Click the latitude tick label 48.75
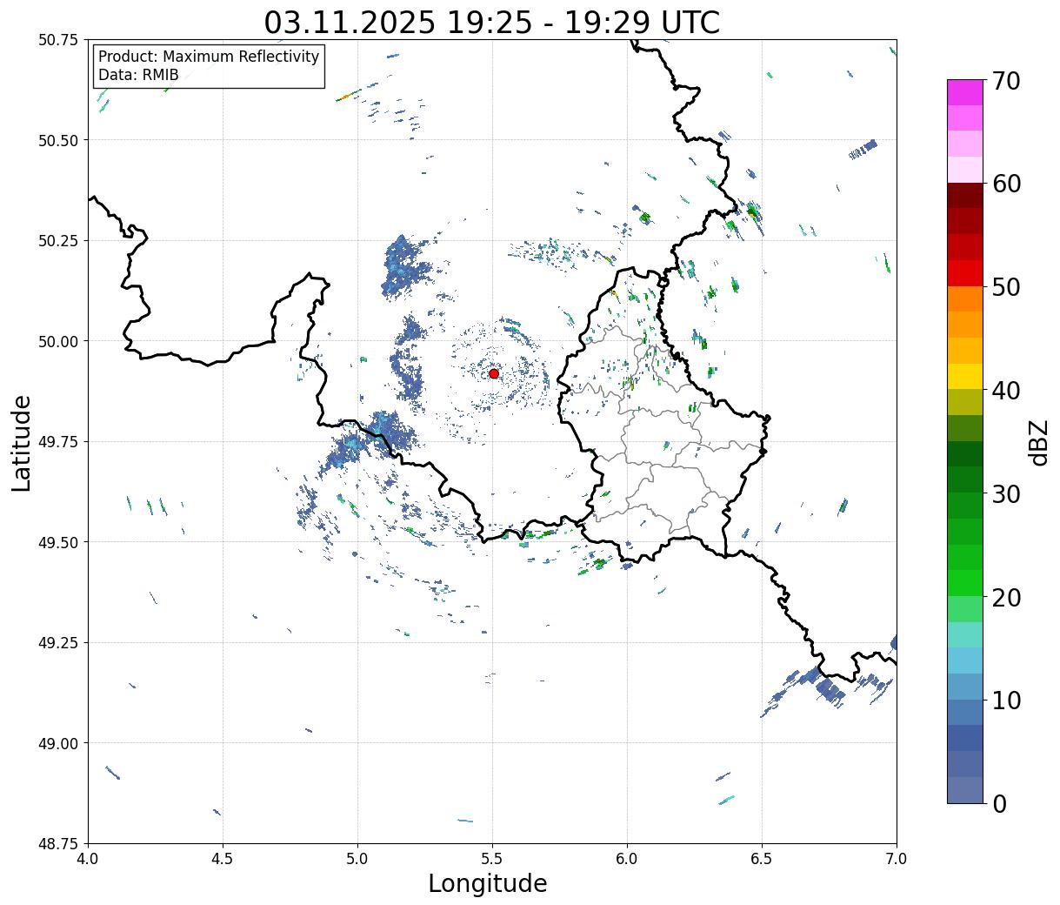The height and width of the screenshot is (905, 1060). click(x=58, y=844)
